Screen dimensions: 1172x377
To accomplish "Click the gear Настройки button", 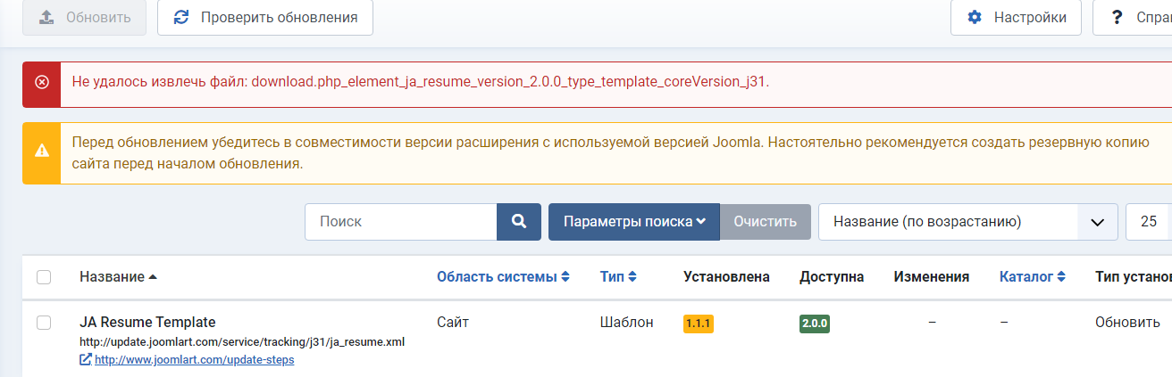I will [1016, 18].
